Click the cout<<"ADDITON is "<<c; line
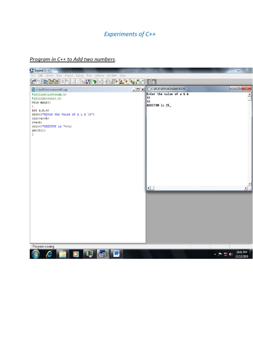 coord(52,126)
